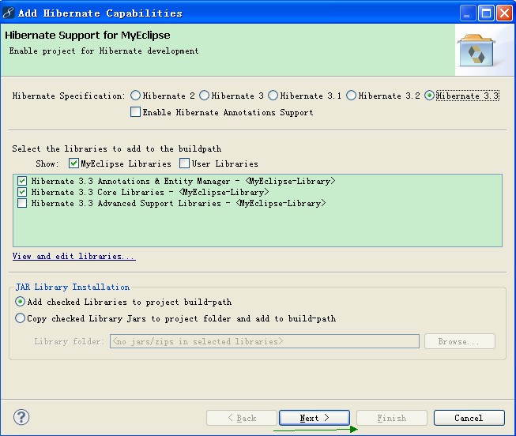Select Hibernate 3.2 specification
This screenshot has width=516, height=436.
point(351,96)
